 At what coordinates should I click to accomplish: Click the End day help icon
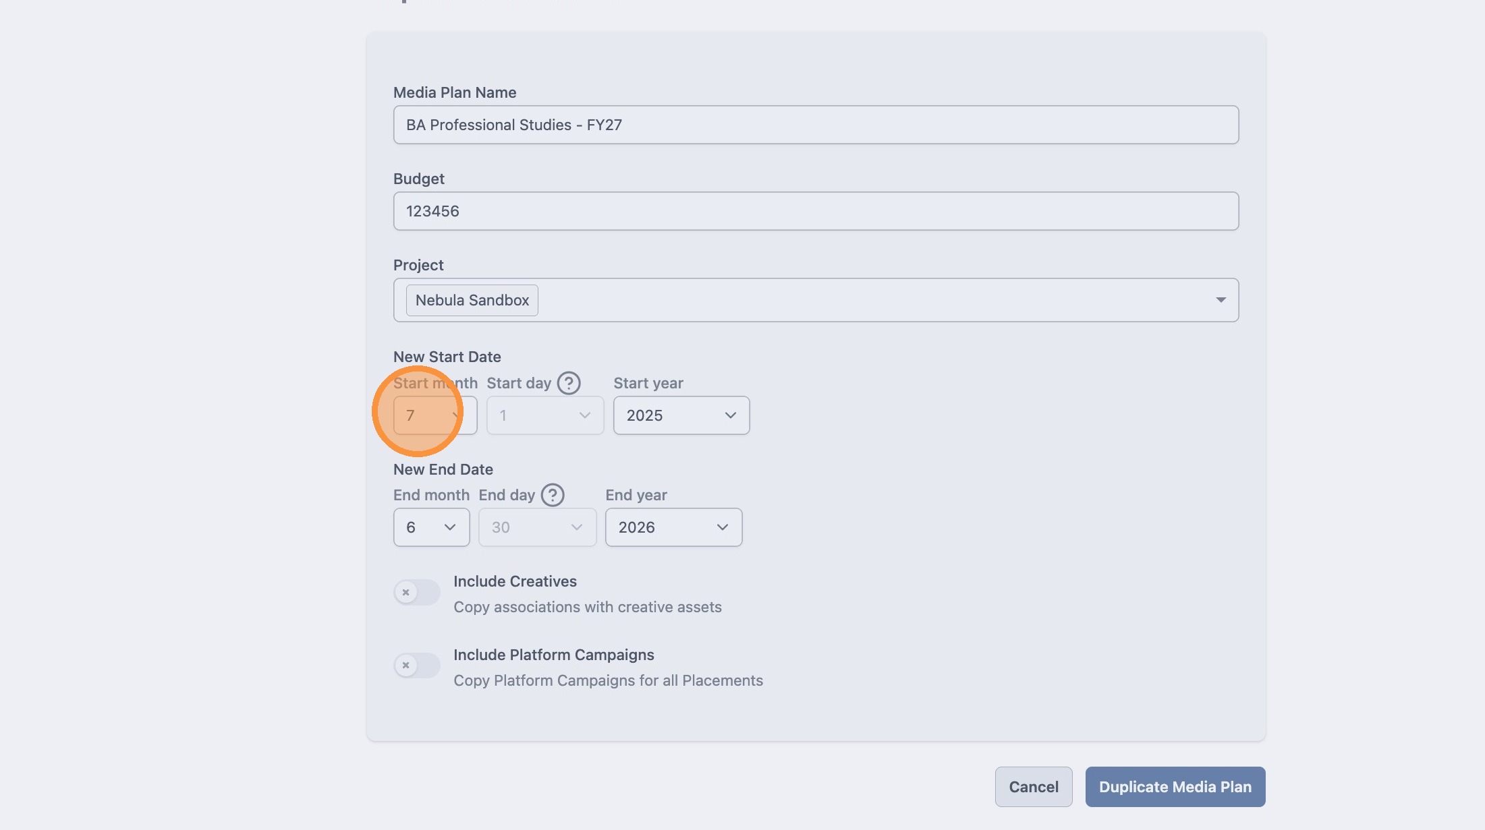point(553,495)
